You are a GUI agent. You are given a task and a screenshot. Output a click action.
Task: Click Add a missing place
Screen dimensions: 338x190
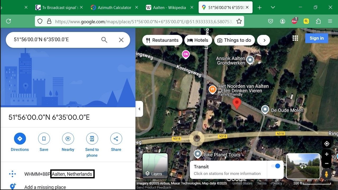pos(45,187)
